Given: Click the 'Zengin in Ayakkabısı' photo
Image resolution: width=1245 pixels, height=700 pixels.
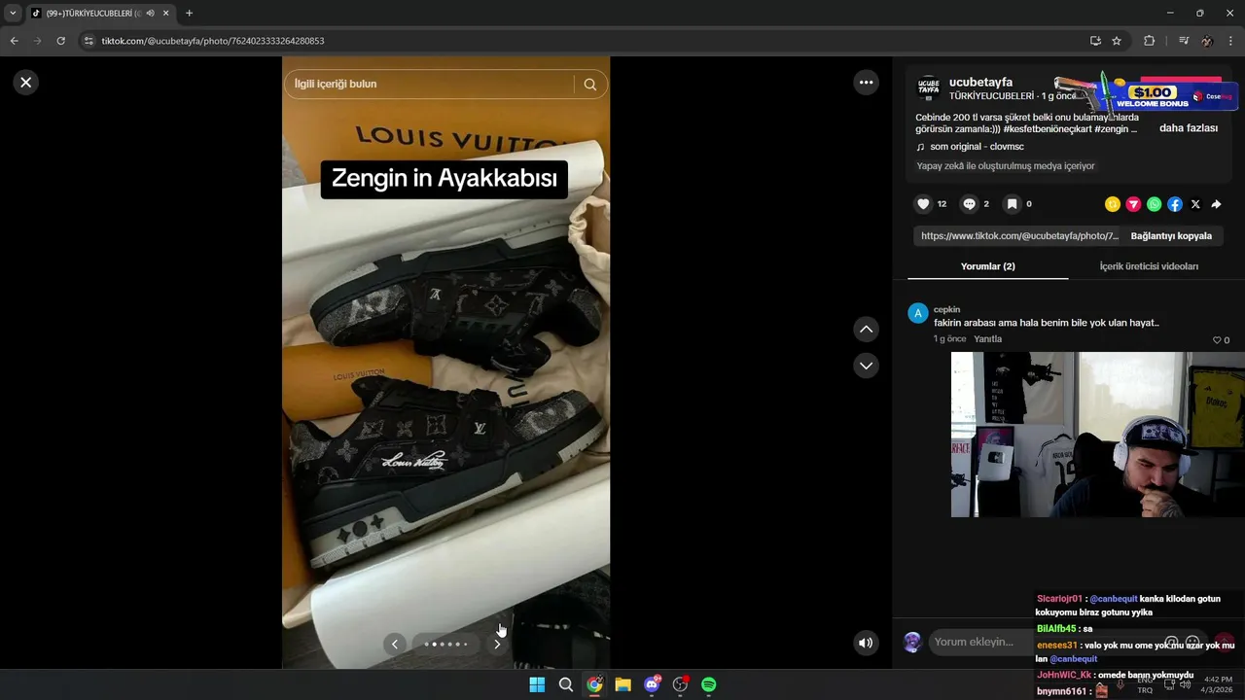Looking at the screenshot, I should [x=445, y=362].
